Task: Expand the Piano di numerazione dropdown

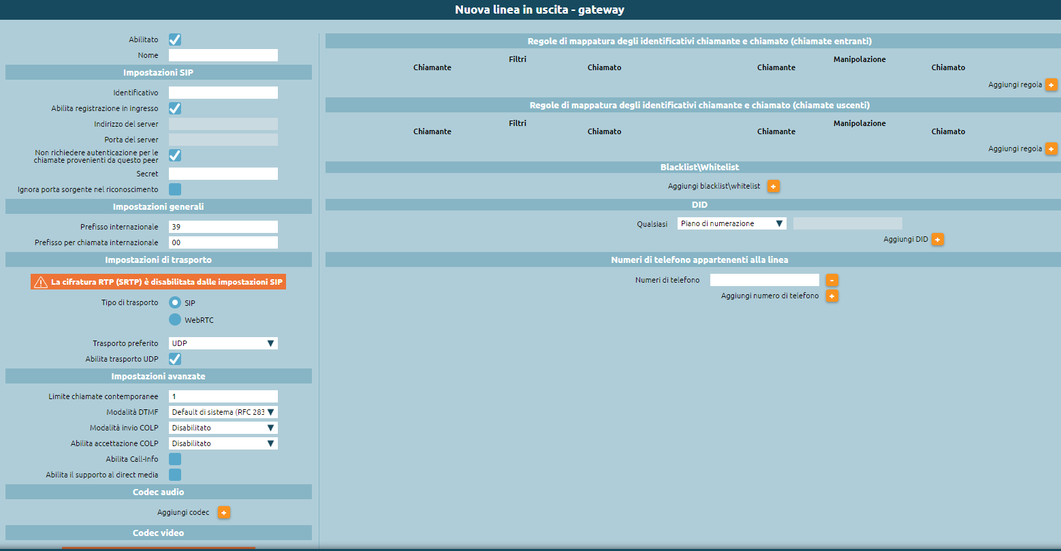Action: point(732,223)
